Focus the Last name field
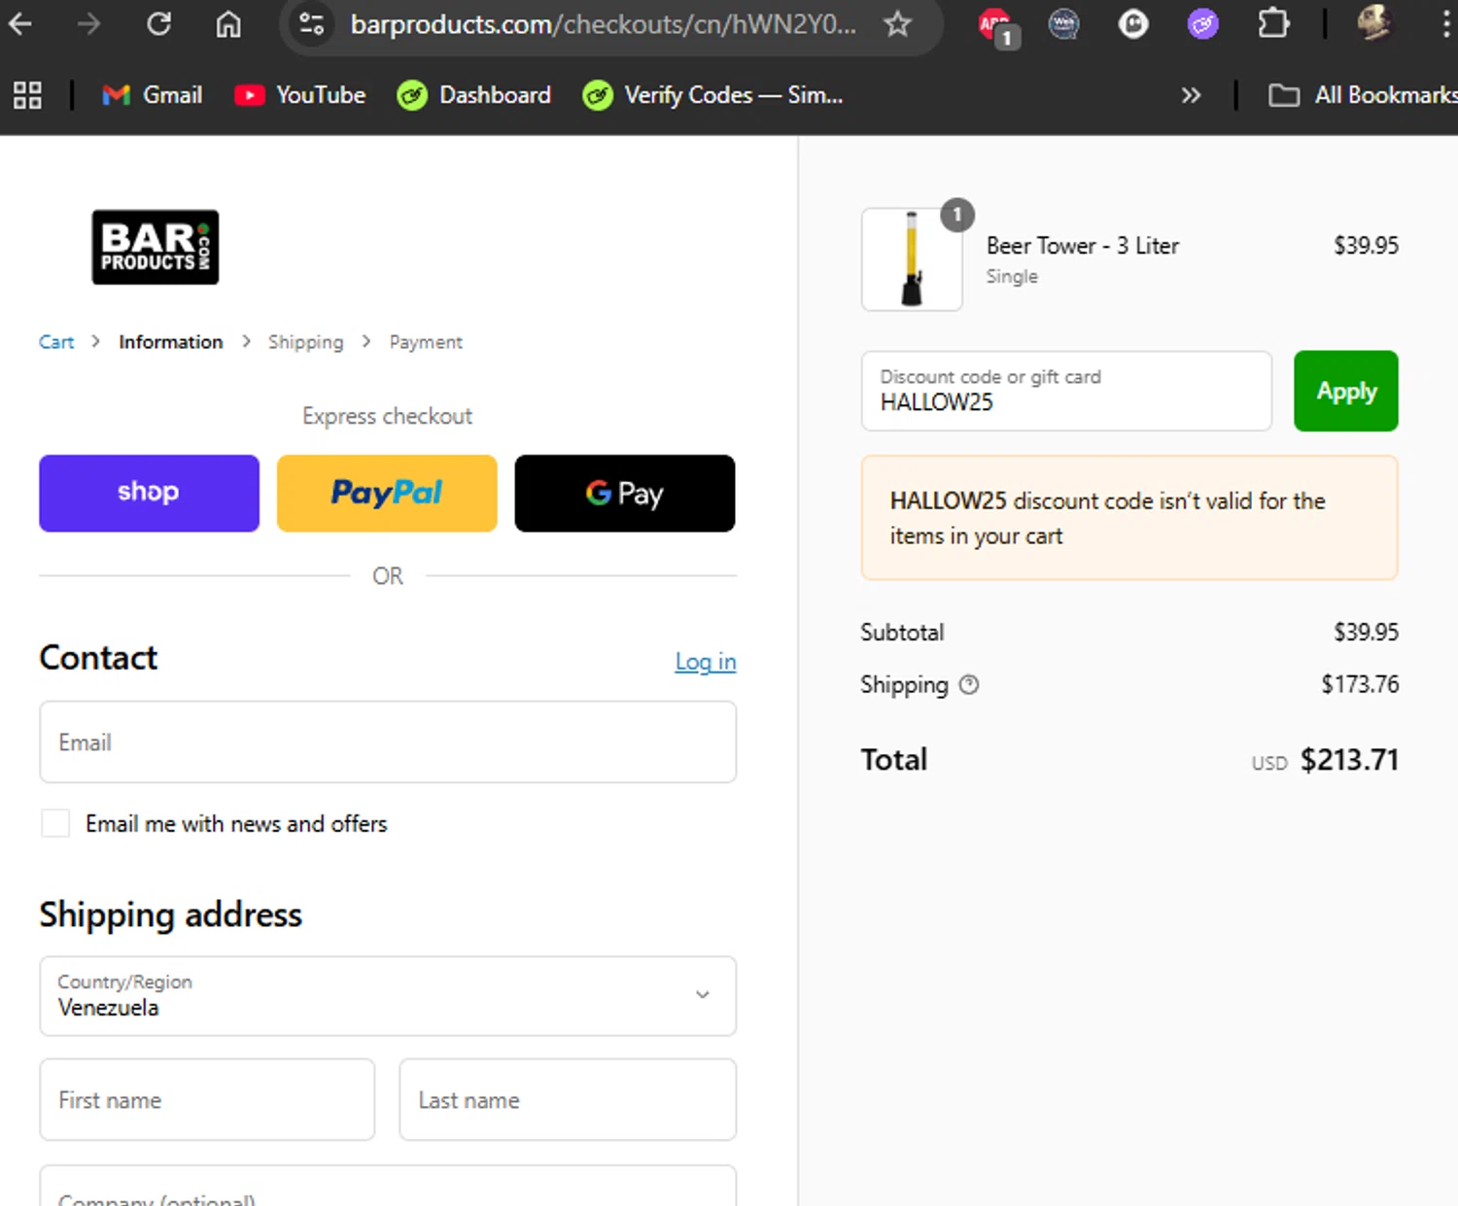This screenshot has height=1206, width=1458. click(568, 1100)
